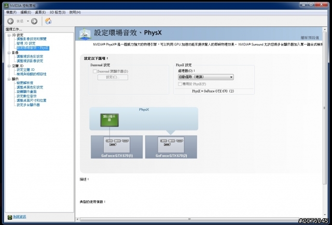This screenshot has width=332, height=225.
Task: Click the Back navigation arrow button
Action: (x=10, y=21)
